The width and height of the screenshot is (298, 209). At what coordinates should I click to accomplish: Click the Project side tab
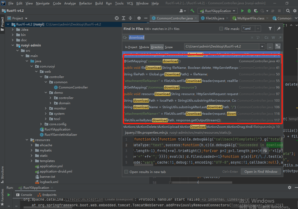(2, 24)
